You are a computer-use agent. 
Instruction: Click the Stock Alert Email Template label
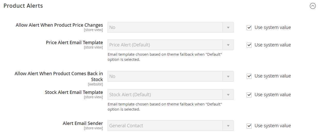pos(74,92)
